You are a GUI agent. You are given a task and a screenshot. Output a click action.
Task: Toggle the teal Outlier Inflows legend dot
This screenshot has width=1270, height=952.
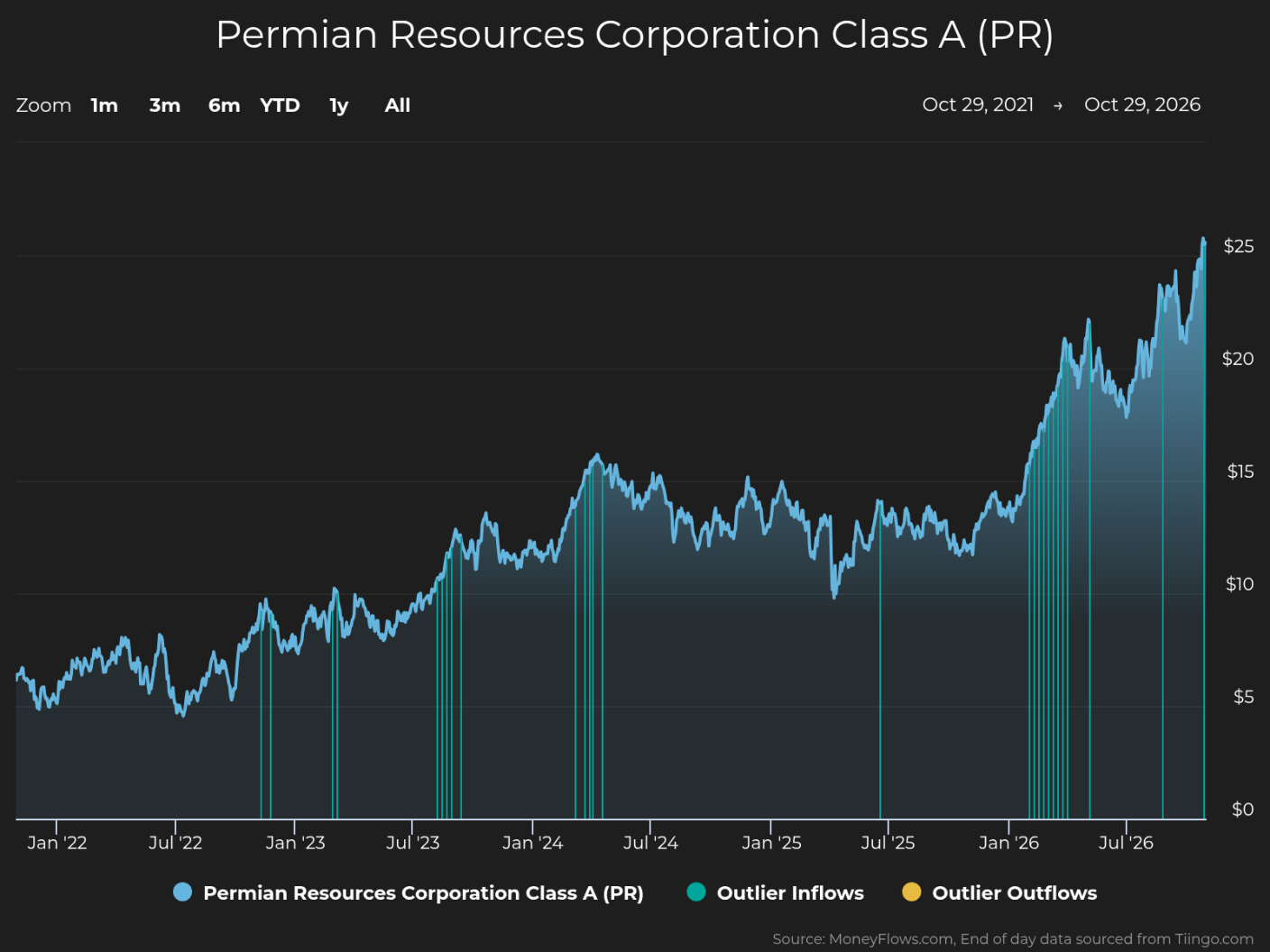click(696, 892)
